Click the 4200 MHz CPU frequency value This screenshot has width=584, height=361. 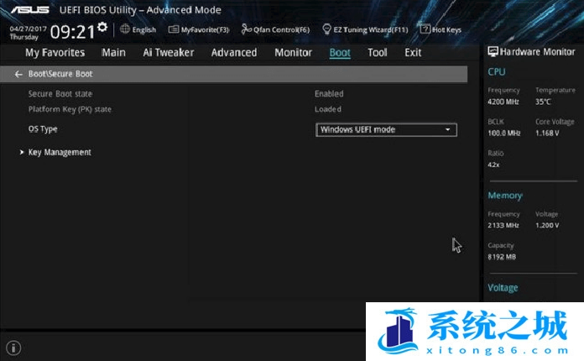pyautogui.click(x=503, y=102)
